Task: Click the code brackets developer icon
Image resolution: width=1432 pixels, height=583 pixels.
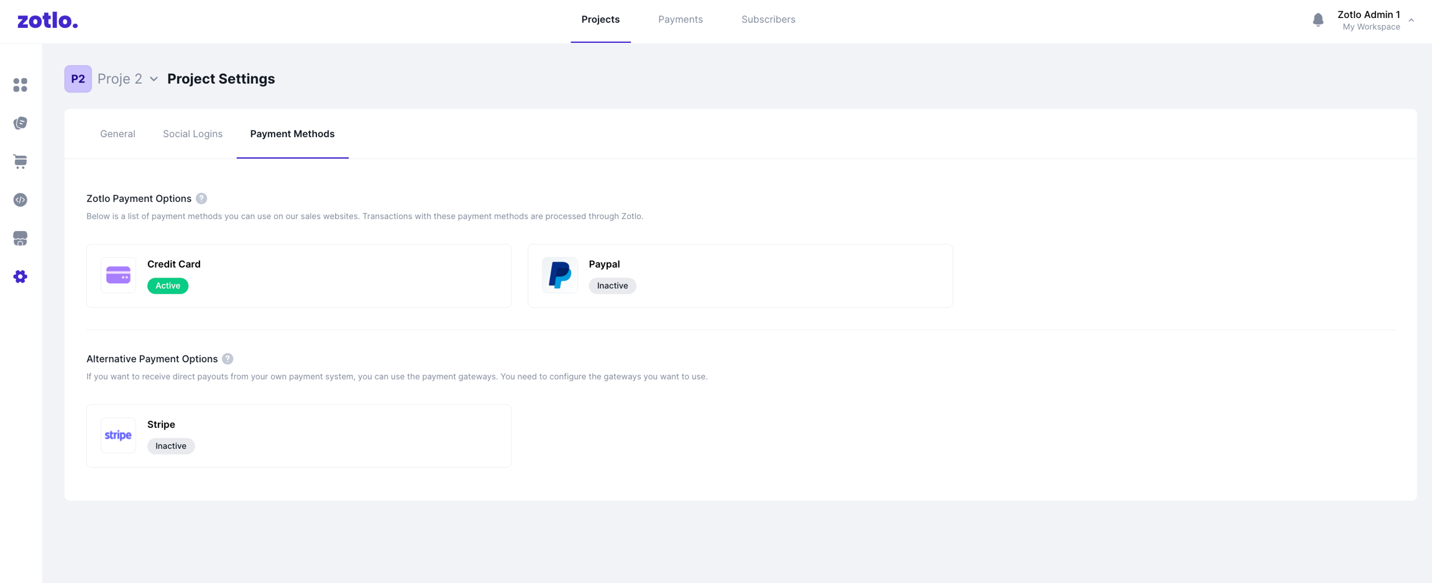Action: point(21,200)
